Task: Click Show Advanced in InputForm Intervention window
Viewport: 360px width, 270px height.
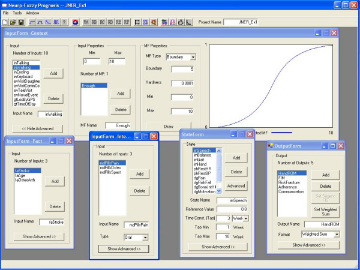Action: [124, 249]
